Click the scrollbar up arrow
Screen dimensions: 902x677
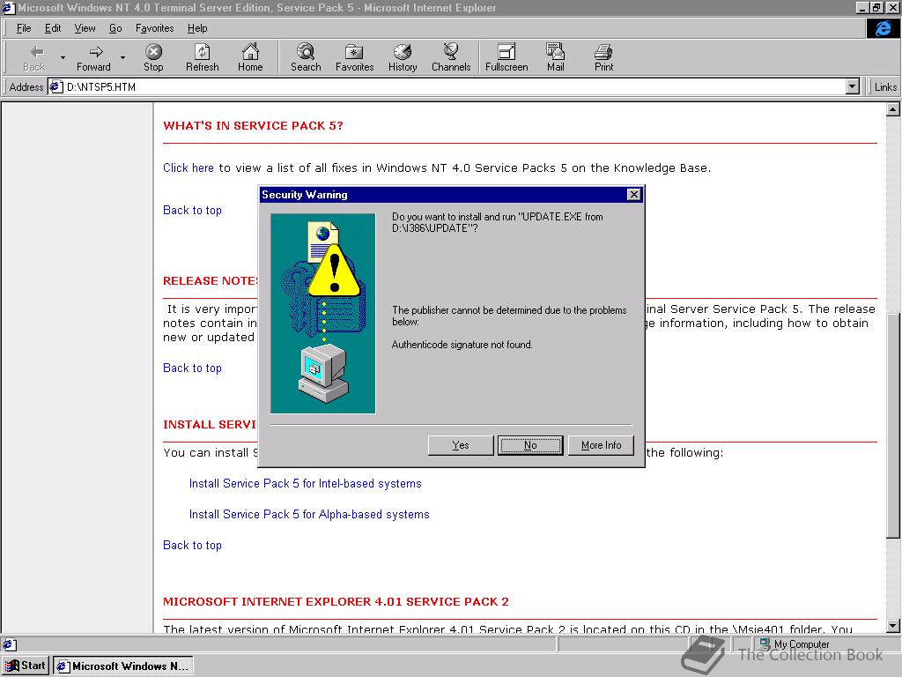[x=893, y=109]
